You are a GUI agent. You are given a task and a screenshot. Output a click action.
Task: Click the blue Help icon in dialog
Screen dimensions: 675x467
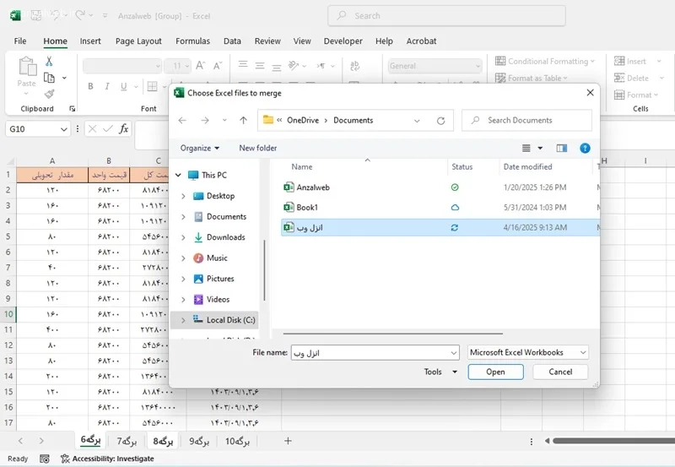(585, 148)
